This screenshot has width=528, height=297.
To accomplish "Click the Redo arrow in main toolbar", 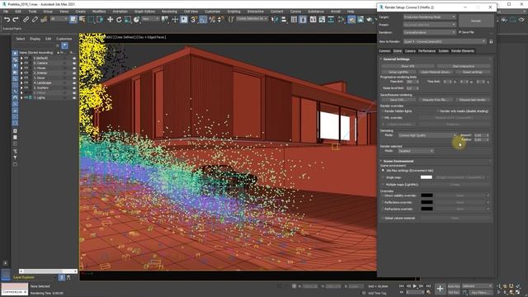I will click(16, 20).
